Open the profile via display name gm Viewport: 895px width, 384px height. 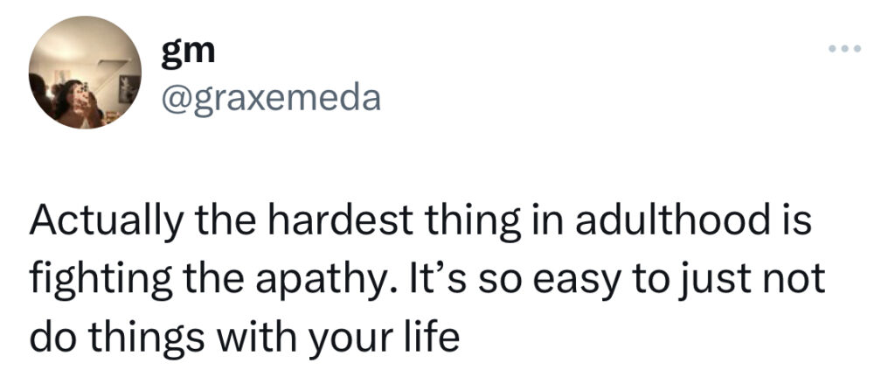coord(187,52)
